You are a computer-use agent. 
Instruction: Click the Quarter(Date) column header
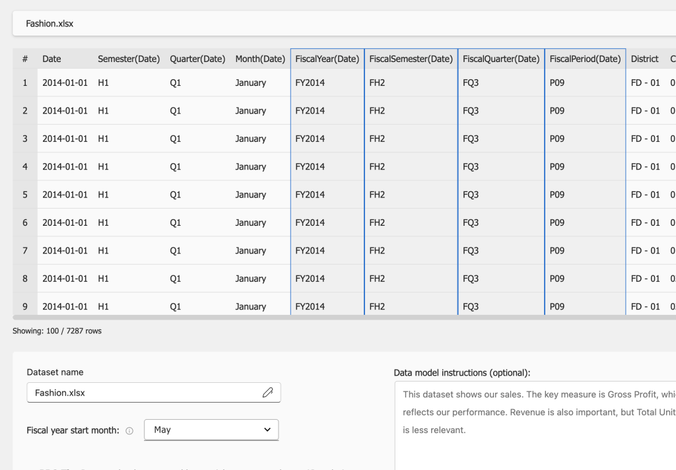pos(197,59)
